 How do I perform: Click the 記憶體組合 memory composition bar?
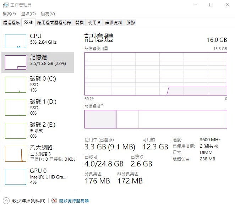[155, 119]
